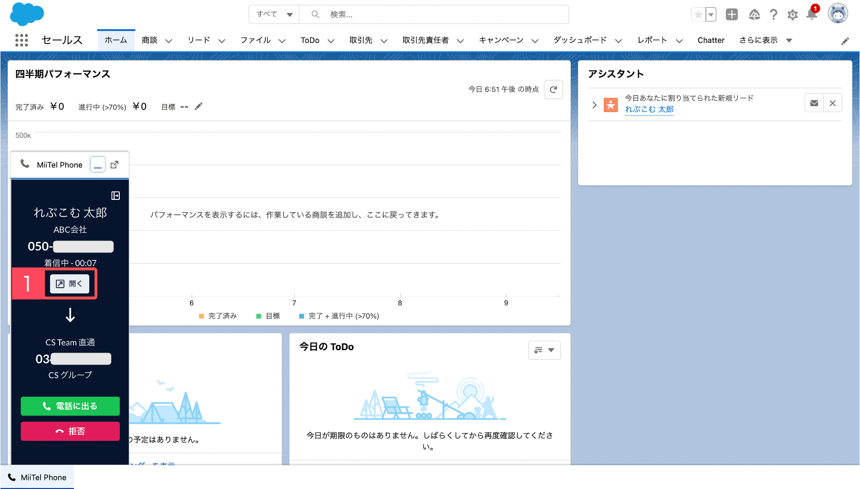Open the さらに表示 menu
The image size is (860, 489).
tap(766, 40)
